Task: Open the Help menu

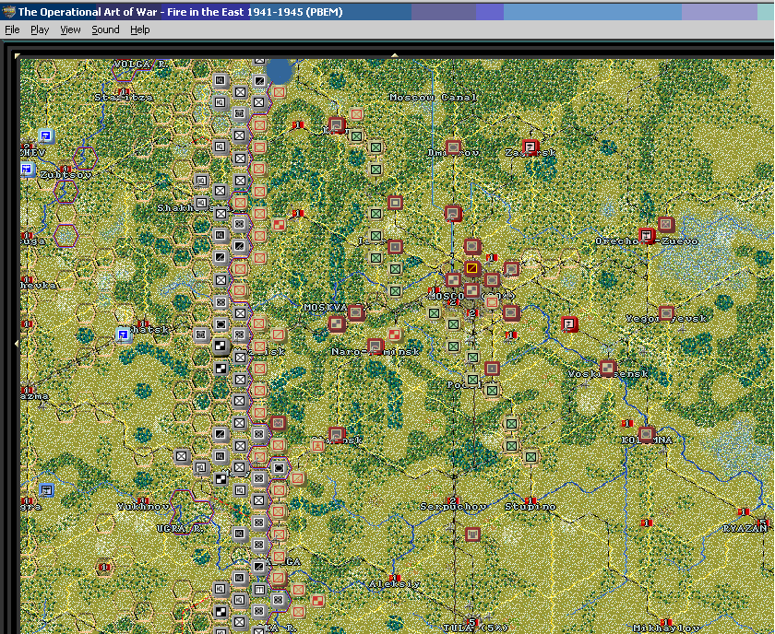Action: tap(140, 29)
